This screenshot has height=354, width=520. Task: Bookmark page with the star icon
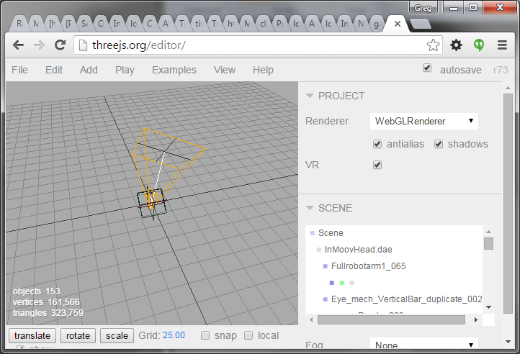pyautogui.click(x=433, y=45)
